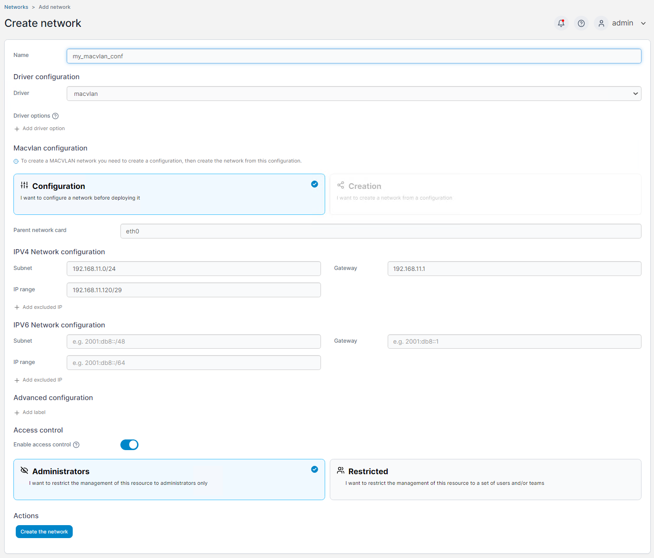Click the info icon beside MACVLAN note

pos(16,161)
